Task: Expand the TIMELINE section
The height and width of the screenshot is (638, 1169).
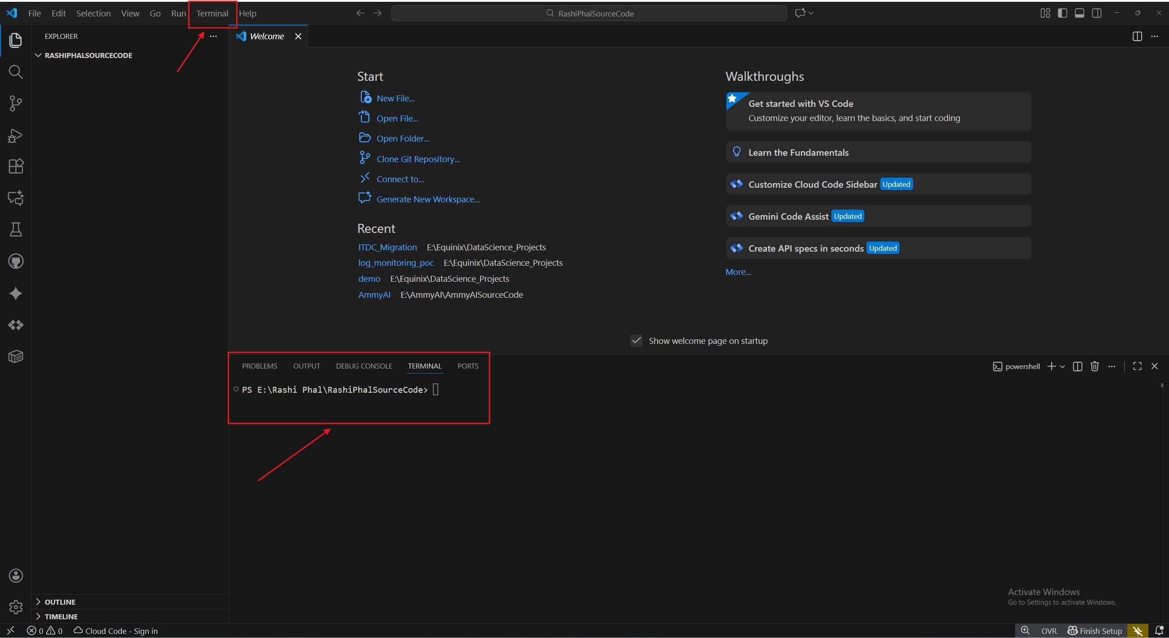Action: click(61, 617)
